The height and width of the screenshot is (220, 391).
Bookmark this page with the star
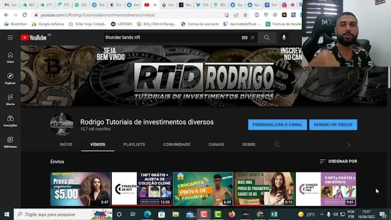[x=245, y=15]
